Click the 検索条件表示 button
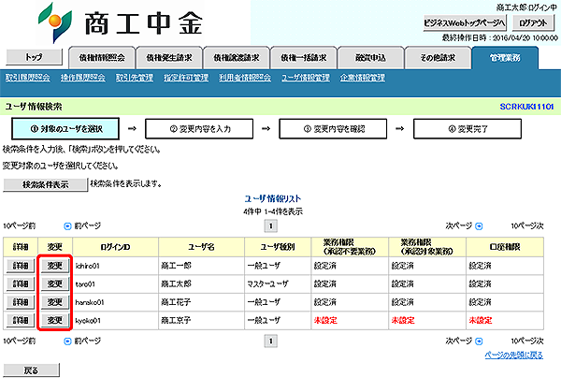The image size is (561, 392). 46,184
